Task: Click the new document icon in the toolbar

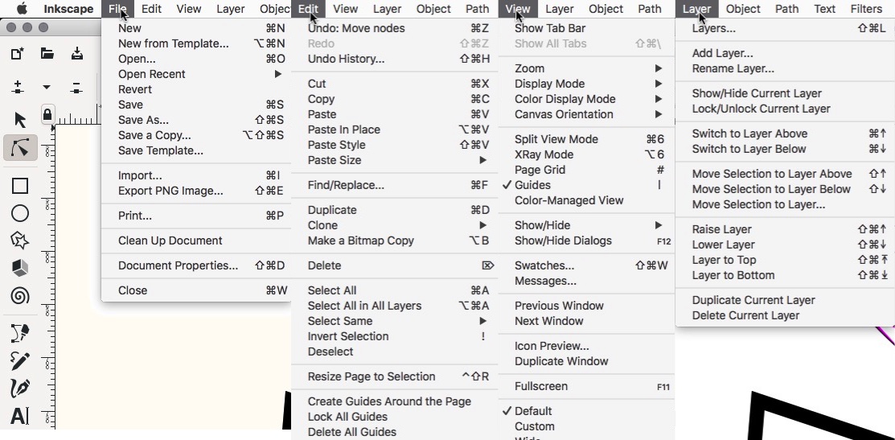Action: click(x=18, y=54)
